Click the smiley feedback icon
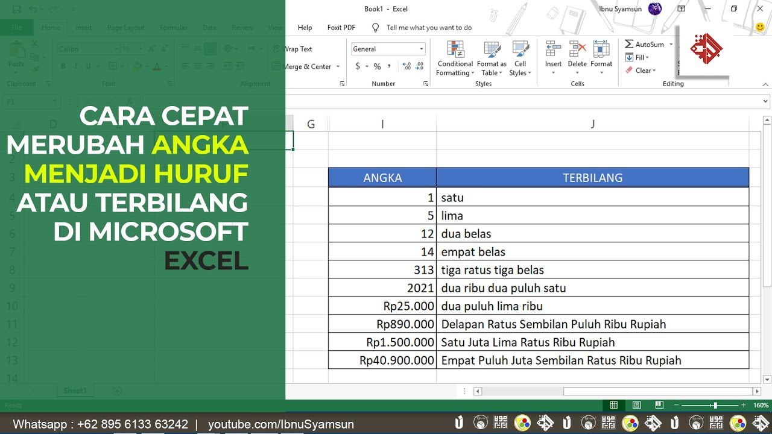The width and height of the screenshot is (772, 434). (x=761, y=27)
